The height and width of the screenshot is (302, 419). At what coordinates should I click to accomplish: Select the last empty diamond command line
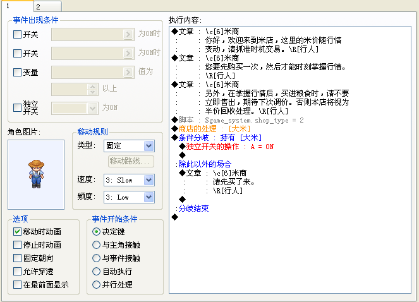pos(175,217)
